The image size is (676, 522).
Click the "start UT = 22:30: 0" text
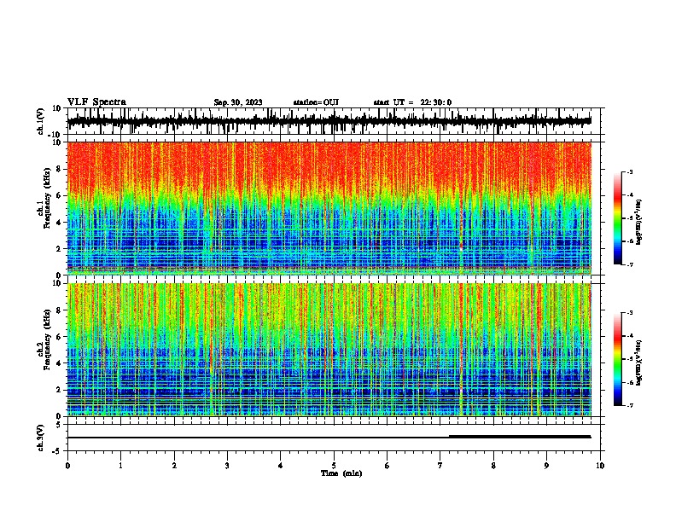coord(412,102)
